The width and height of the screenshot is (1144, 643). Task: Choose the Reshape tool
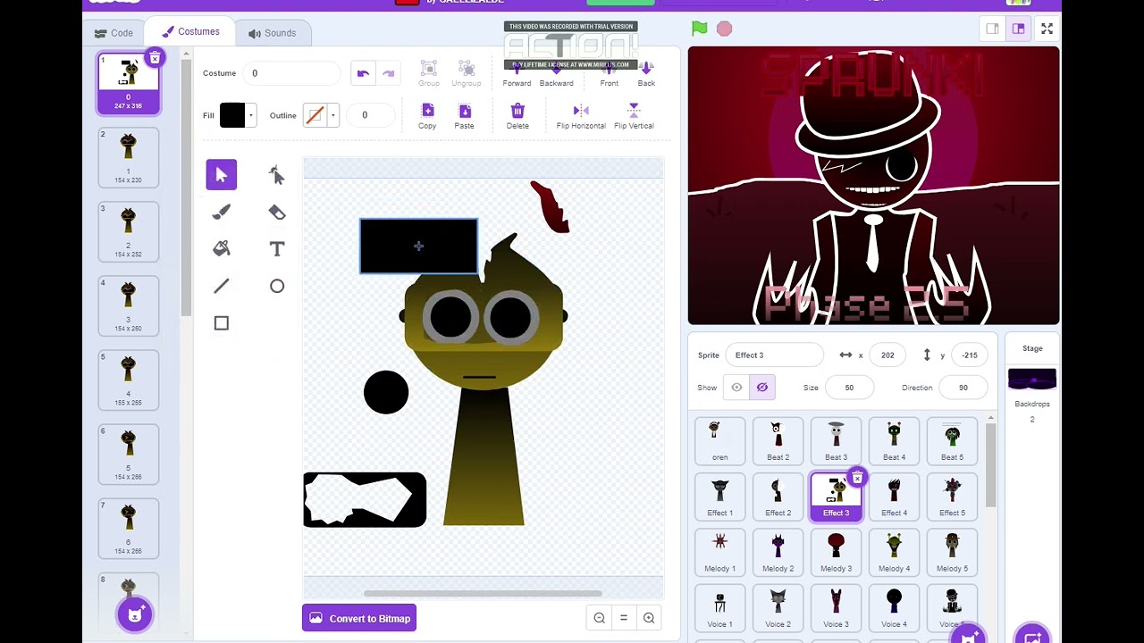tap(277, 175)
